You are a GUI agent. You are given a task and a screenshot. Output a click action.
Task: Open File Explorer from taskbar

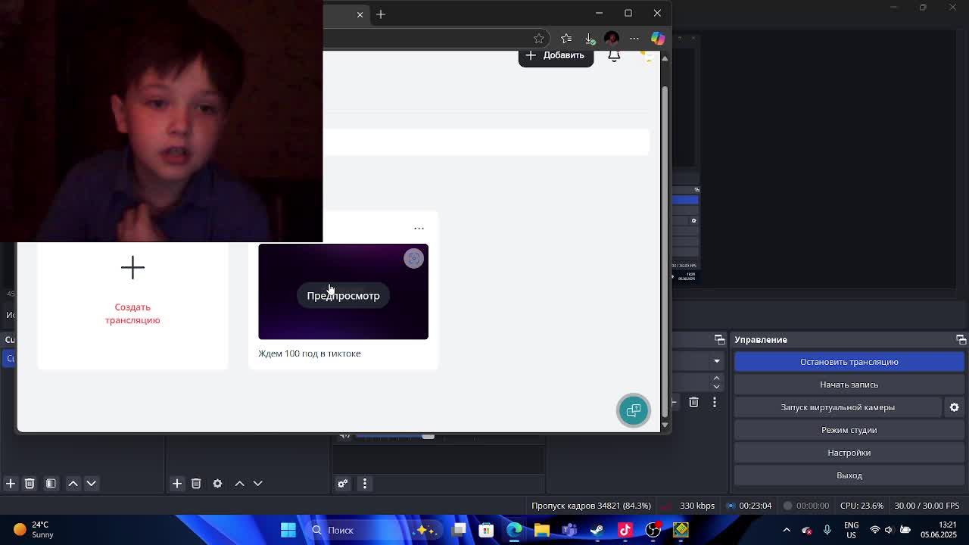click(541, 530)
